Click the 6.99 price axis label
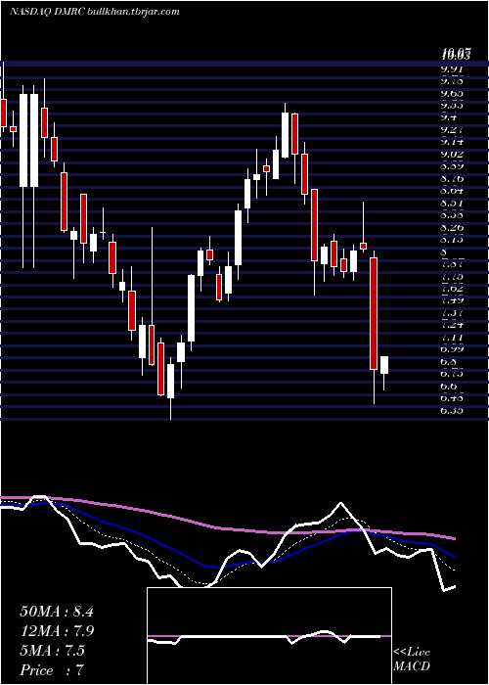489x685 pixels. [x=452, y=349]
